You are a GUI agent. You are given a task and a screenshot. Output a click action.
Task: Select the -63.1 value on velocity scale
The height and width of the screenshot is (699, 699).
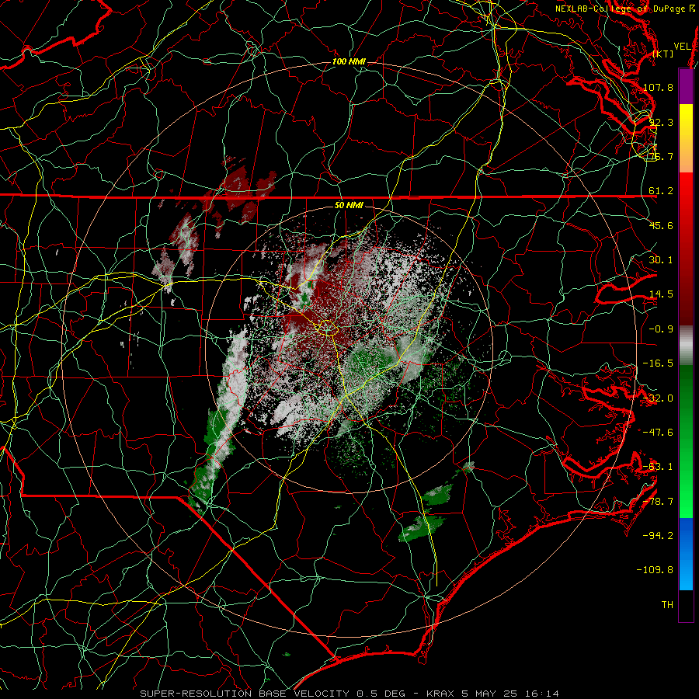(x=658, y=467)
